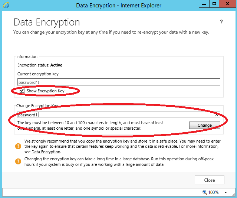Expand the zoom level dropdown arrow
The image size is (237, 198).
(x=226, y=192)
